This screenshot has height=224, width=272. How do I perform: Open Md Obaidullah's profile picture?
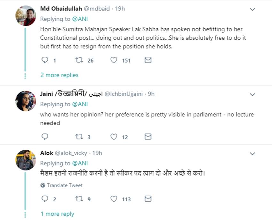26,16
